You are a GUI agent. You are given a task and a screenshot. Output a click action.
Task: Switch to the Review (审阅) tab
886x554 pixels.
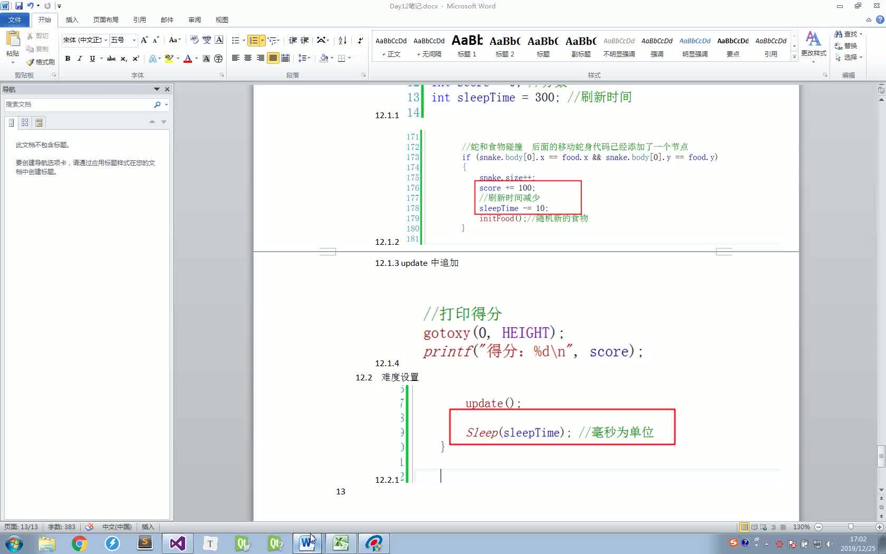coord(194,20)
